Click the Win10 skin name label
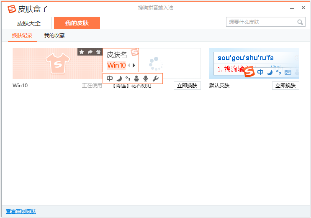 (20, 86)
